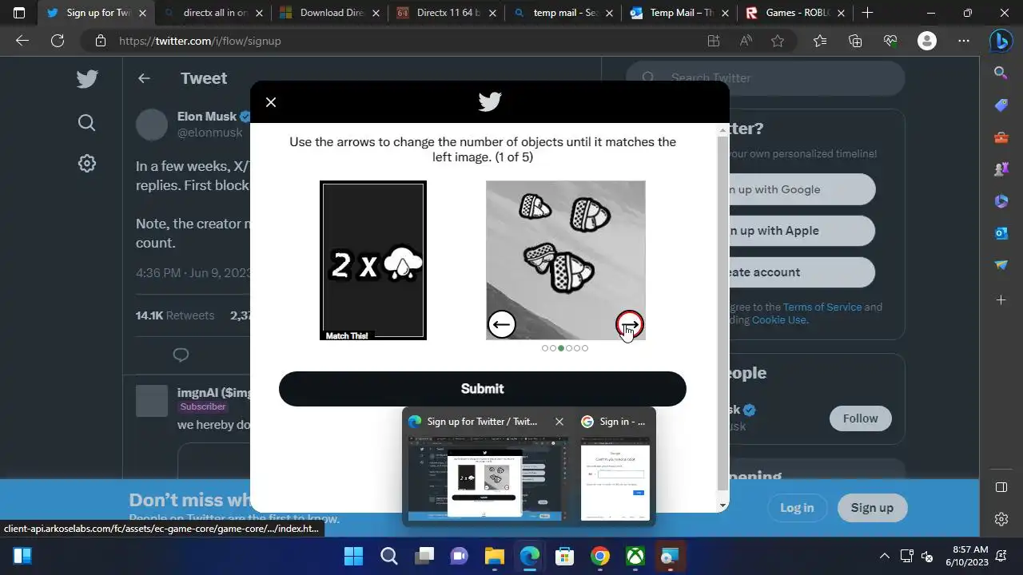Open Browser essentials heart icon
This screenshot has height=575, width=1023.
(890, 41)
